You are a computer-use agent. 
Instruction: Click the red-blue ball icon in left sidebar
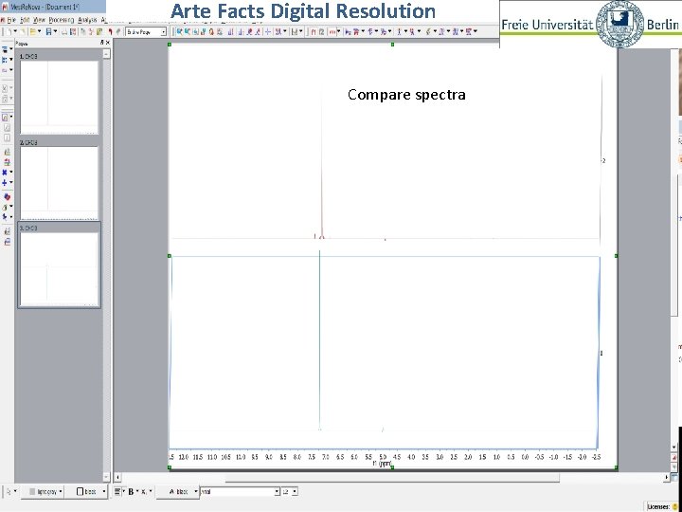tap(7, 197)
